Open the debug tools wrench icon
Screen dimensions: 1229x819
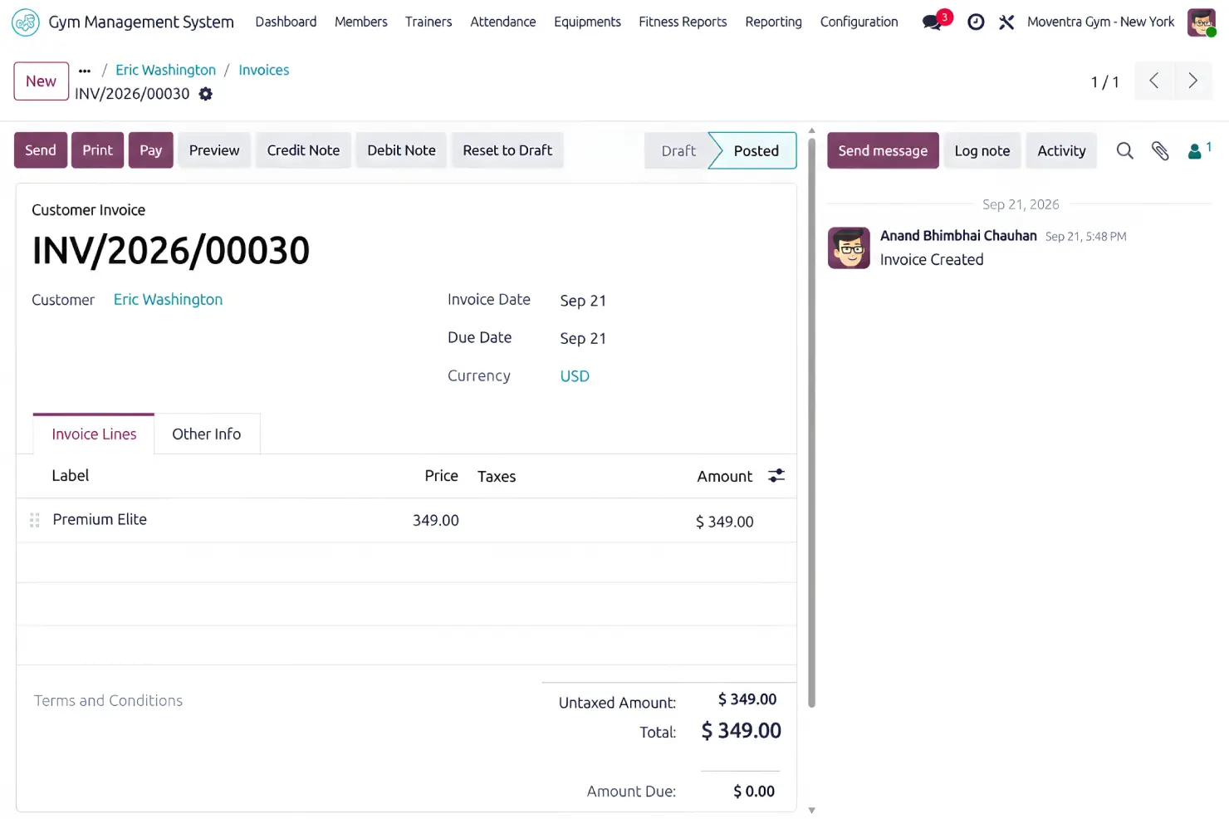1006,22
